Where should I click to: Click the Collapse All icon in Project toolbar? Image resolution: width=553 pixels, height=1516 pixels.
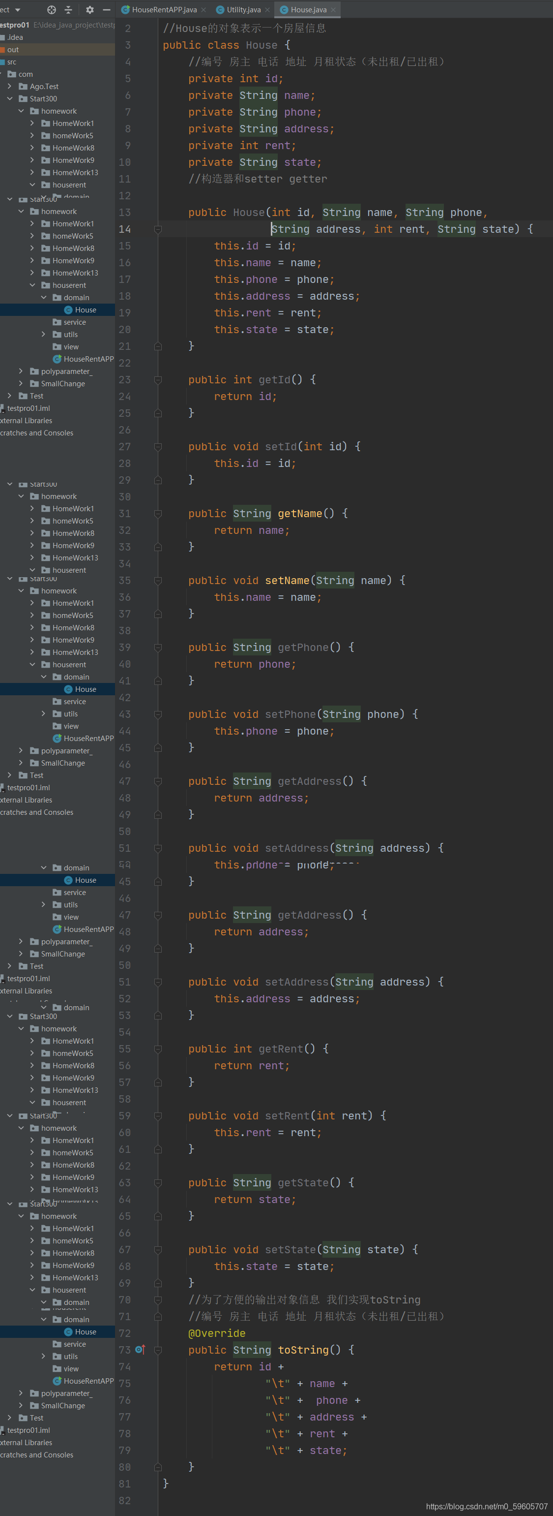68,9
